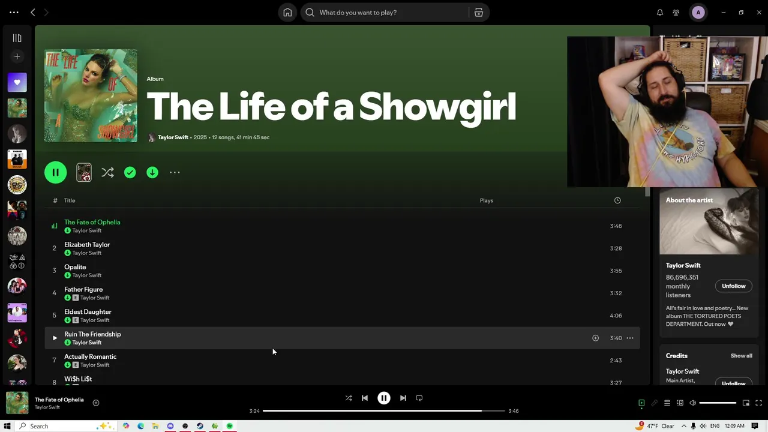The height and width of the screenshot is (432, 768).
Task: Click the Eldest Daughter song title
Action: pos(88,311)
